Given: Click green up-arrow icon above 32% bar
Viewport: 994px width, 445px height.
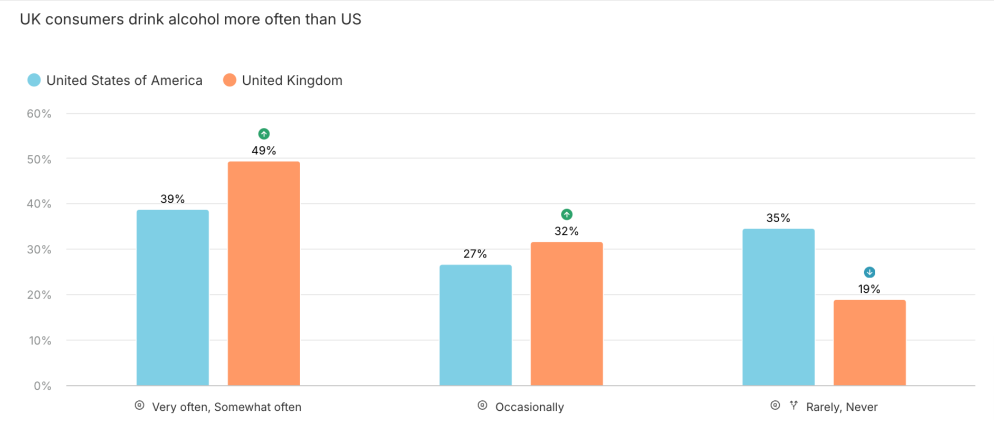Looking at the screenshot, I should point(567,214).
